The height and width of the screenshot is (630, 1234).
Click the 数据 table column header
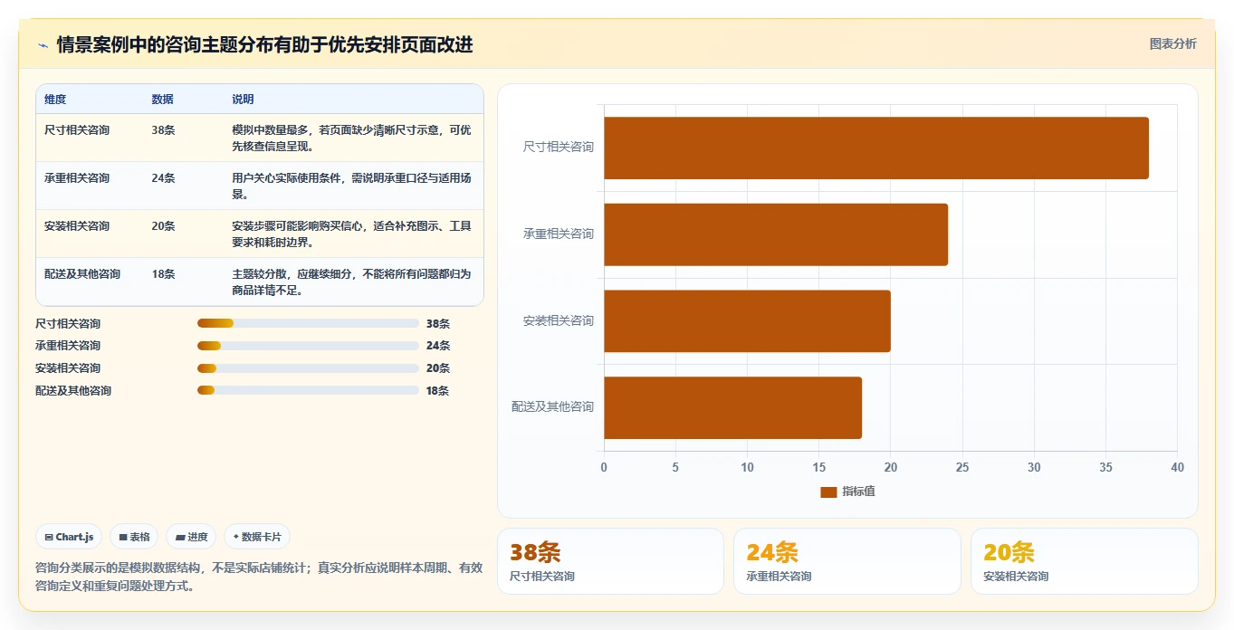click(163, 100)
